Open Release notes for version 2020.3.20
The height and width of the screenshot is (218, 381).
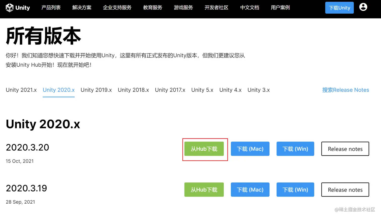click(345, 149)
